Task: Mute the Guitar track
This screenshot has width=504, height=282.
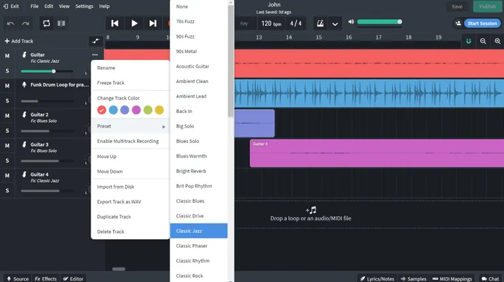Action: click(7, 56)
